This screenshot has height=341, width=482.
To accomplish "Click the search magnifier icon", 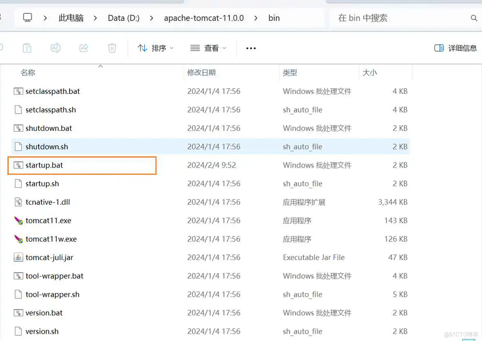I will [473, 18].
